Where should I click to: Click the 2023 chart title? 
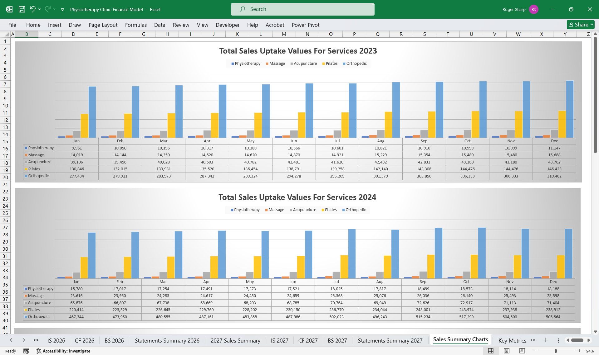coord(298,51)
